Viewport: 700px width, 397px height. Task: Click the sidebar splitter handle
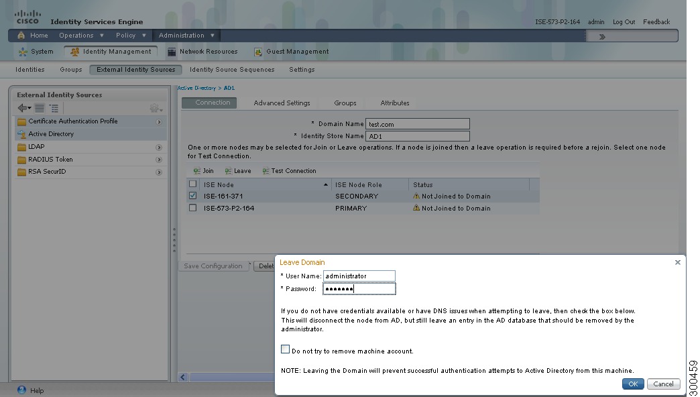[174, 240]
